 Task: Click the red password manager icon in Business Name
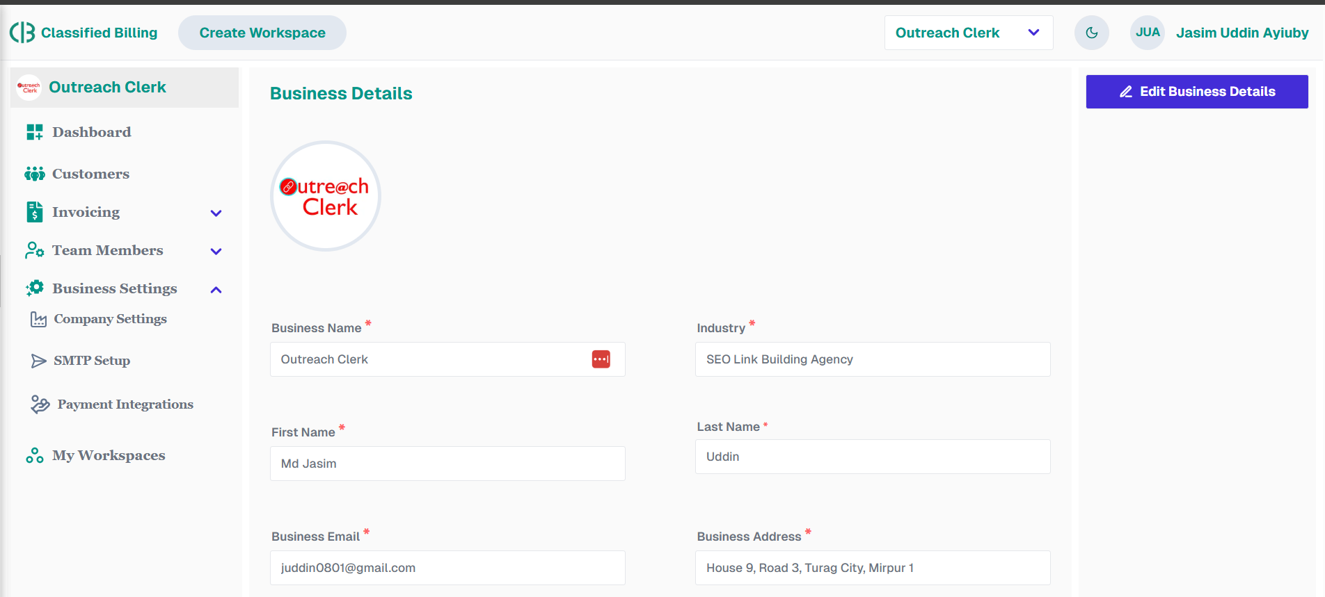[601, 359]
